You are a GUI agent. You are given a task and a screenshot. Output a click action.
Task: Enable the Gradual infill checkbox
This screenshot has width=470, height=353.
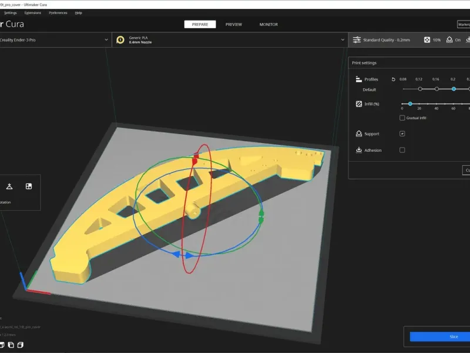pos(402,118)
